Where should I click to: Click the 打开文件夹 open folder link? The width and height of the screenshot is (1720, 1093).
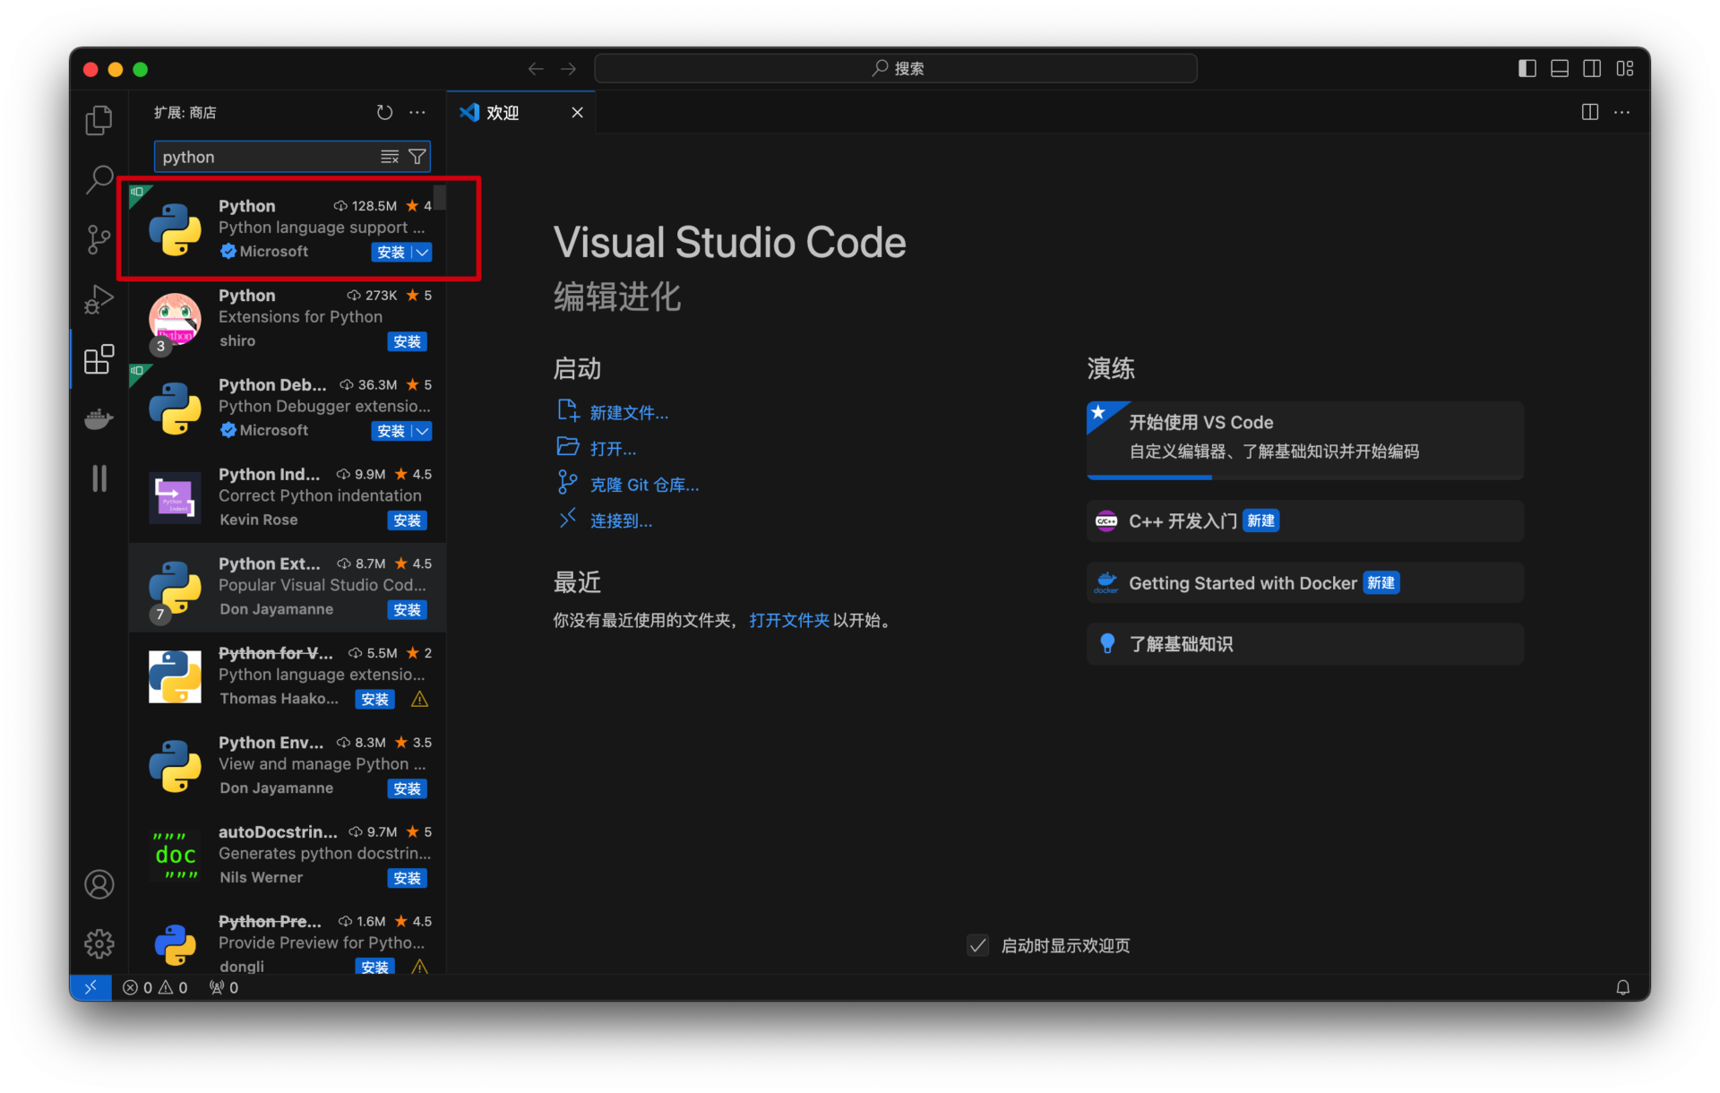point(789,620)
